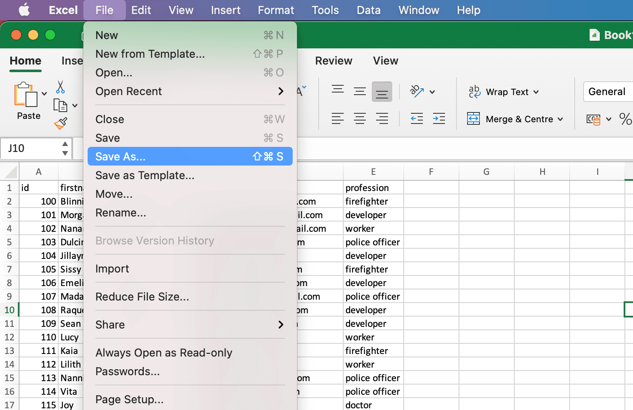Open the General number format dropdown
Screen dimensions: 633x410
click(x=607, y=92)
